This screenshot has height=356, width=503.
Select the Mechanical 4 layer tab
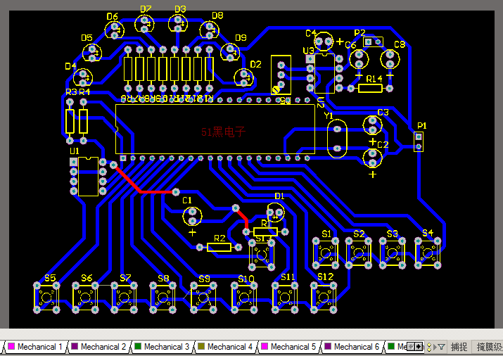229,347
